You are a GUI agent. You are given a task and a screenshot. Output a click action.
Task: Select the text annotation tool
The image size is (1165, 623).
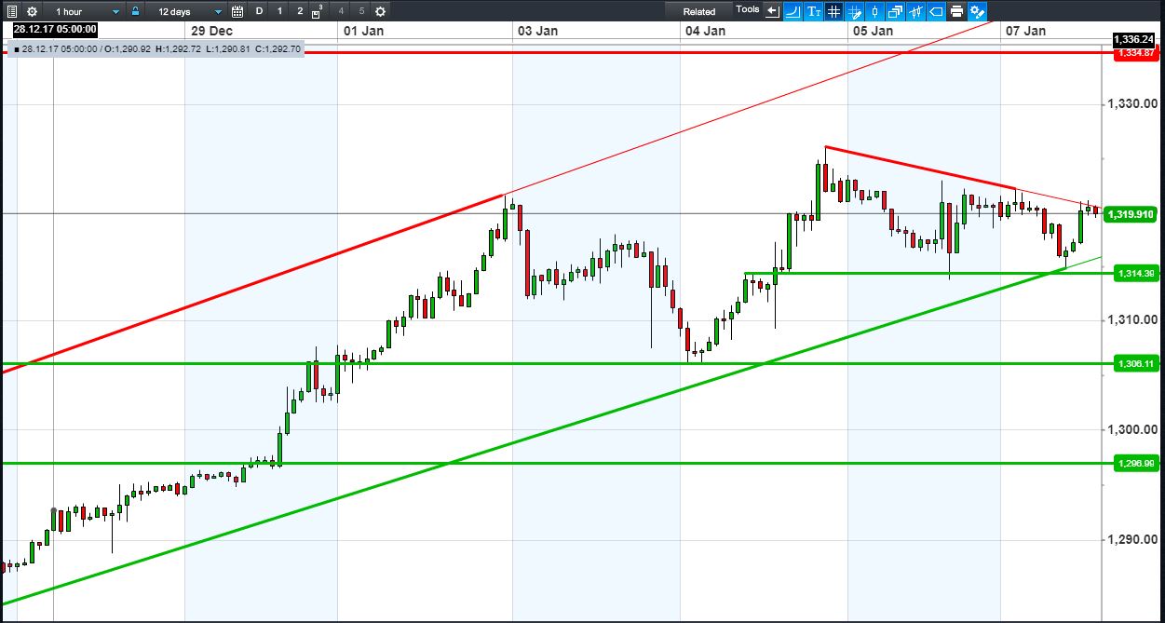point(814,11)
